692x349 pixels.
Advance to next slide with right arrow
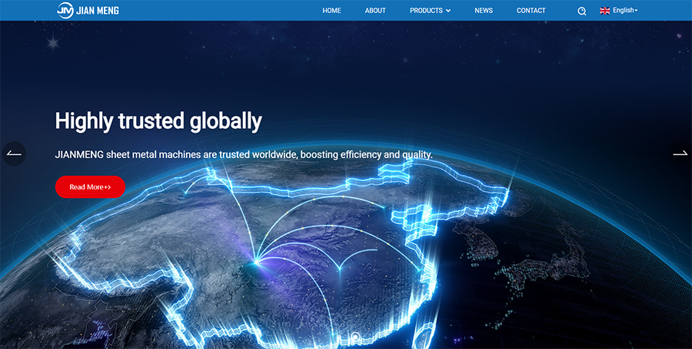point(680,153)
